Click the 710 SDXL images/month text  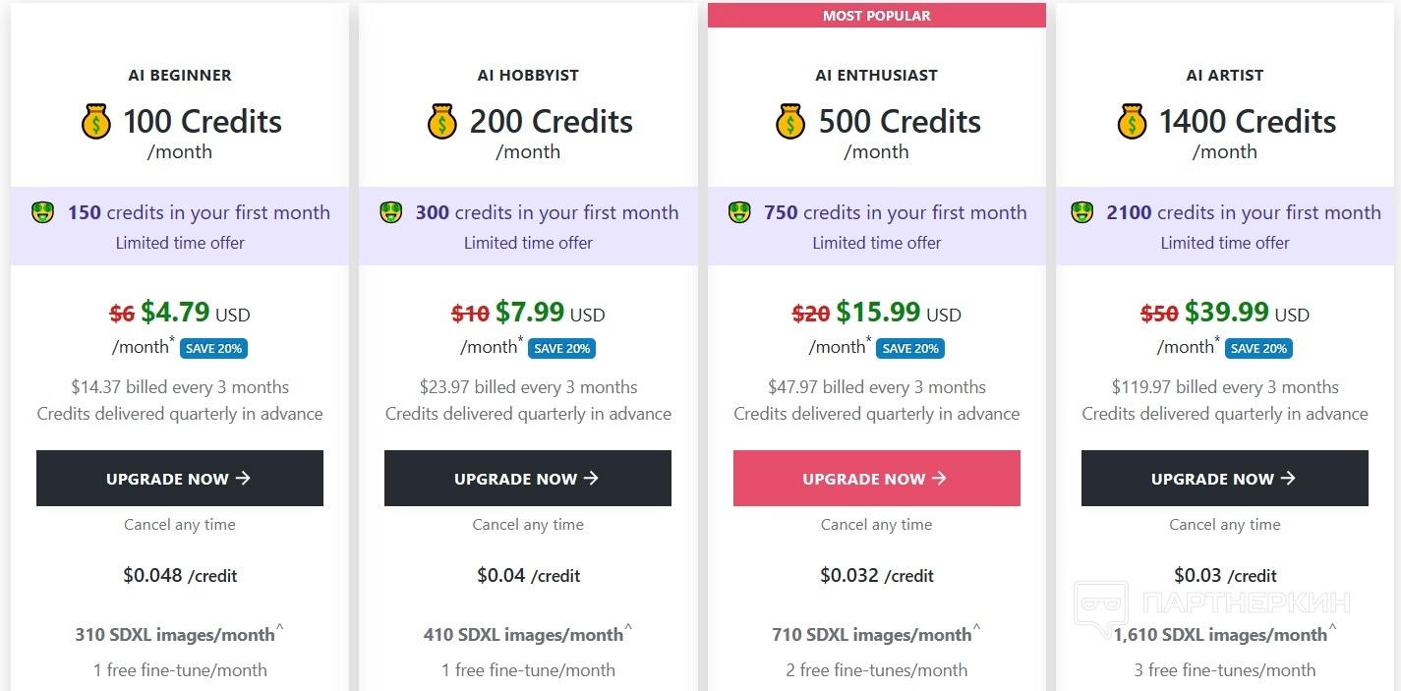[x=872, y=635]
